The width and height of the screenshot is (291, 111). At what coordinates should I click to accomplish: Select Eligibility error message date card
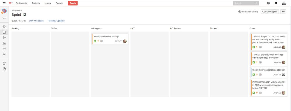click(x=269, y=59)
